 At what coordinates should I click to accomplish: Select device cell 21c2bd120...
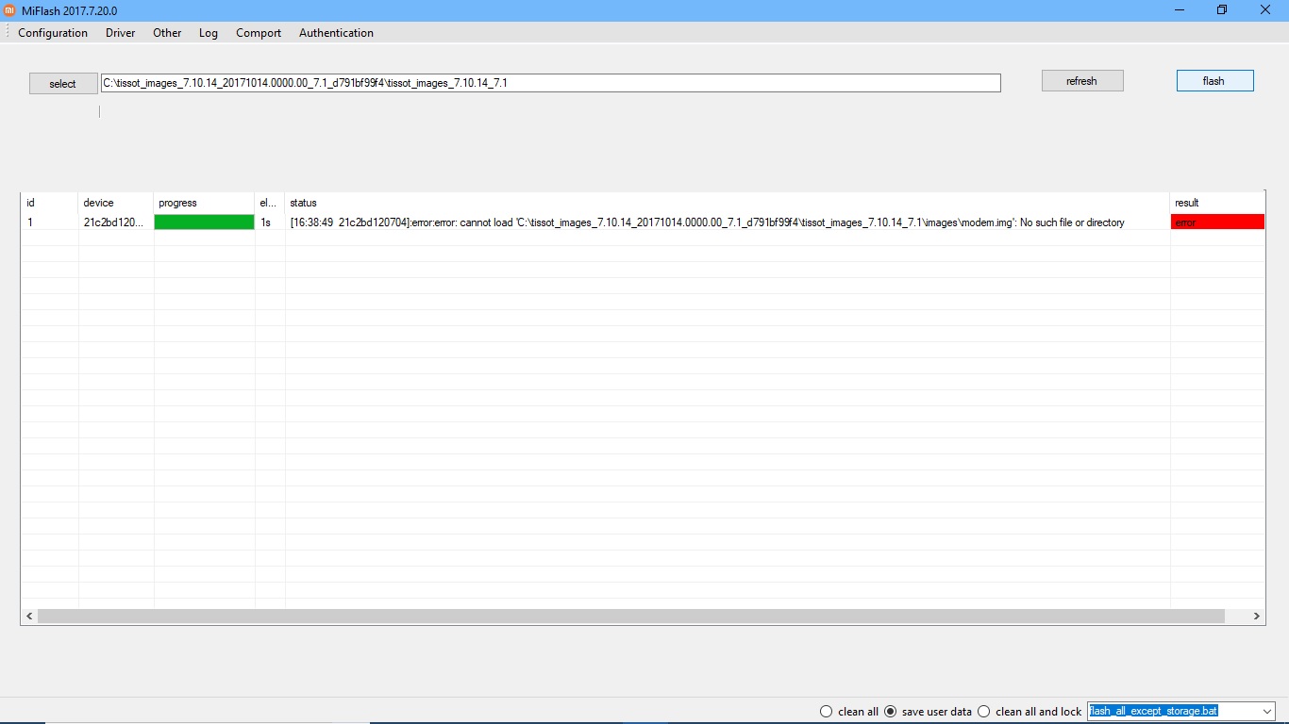click(x=114, y=222)
